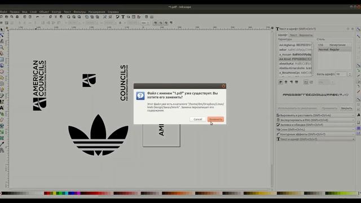Select aakar font in the list
The width and height of the screenshot is (361, 203).
coord(295,50)
